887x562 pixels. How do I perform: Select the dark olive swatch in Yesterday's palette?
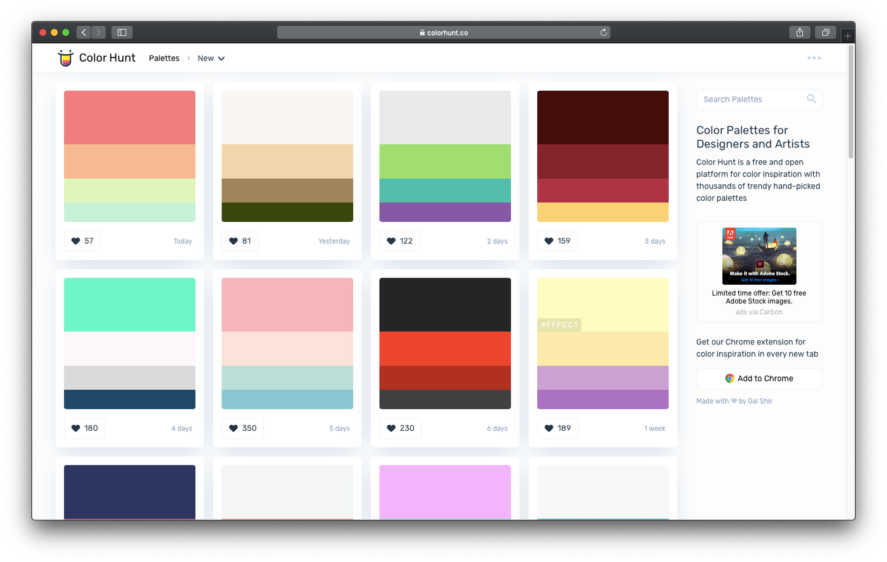pyautogui.click(x=287, y=212)
